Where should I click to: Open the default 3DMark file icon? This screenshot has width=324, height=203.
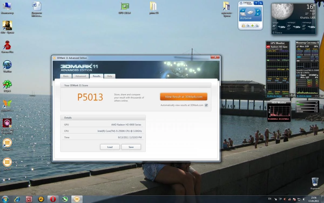[x=7, y=164]
